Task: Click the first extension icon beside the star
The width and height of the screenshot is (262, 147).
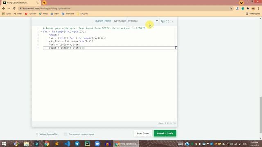Action: [x=237, y=9]
